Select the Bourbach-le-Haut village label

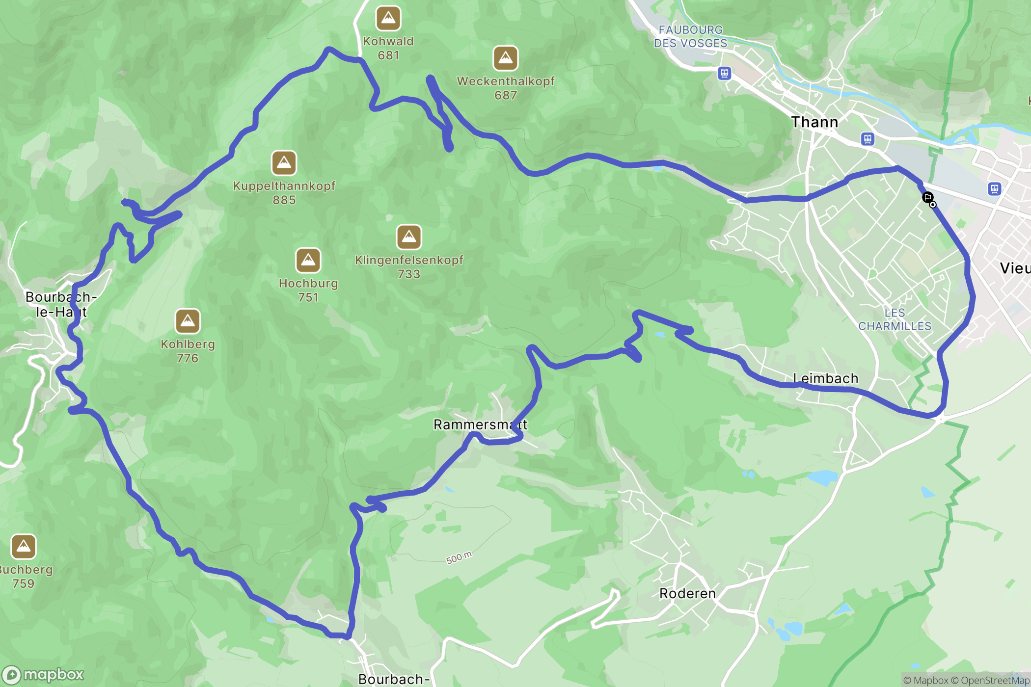(61, 304)
